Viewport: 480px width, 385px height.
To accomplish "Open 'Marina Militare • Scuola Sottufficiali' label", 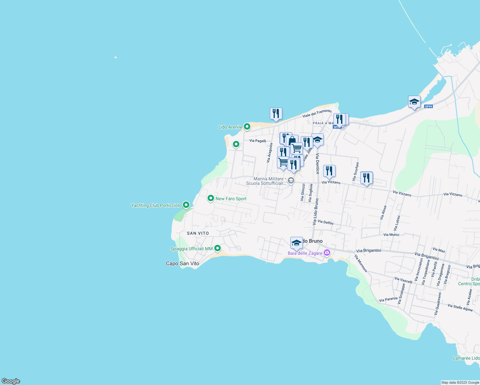I will [266, 181].
